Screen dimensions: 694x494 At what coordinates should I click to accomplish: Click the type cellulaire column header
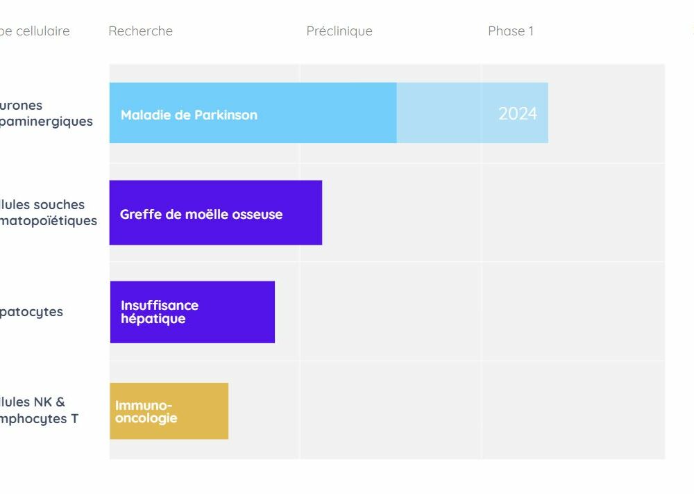coord(35,31)
